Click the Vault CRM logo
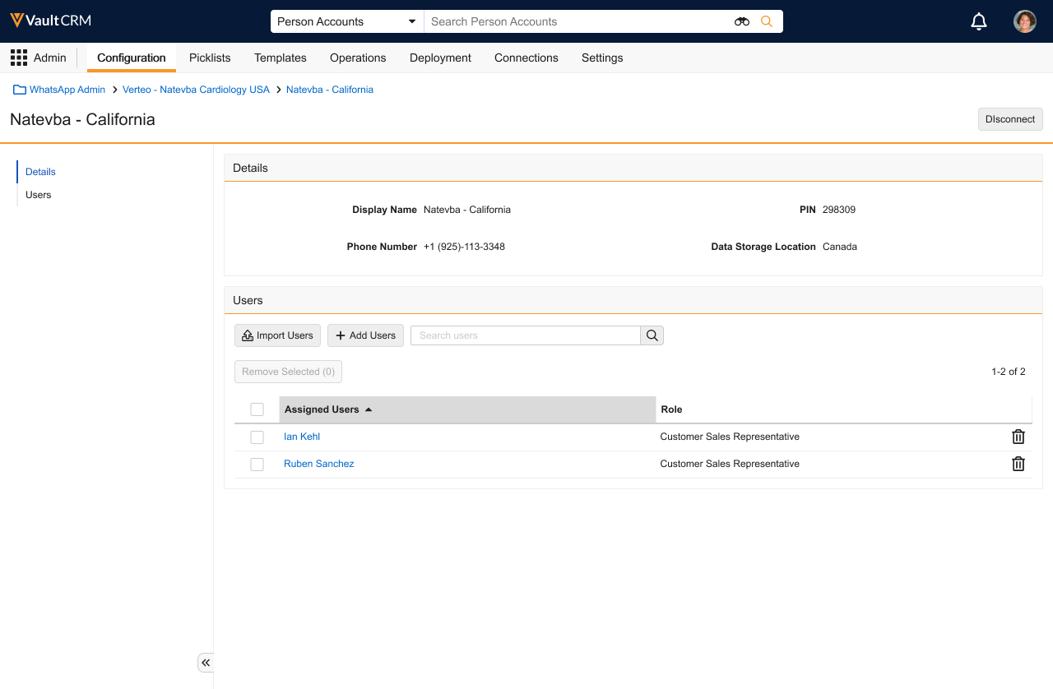 (51, 21)
